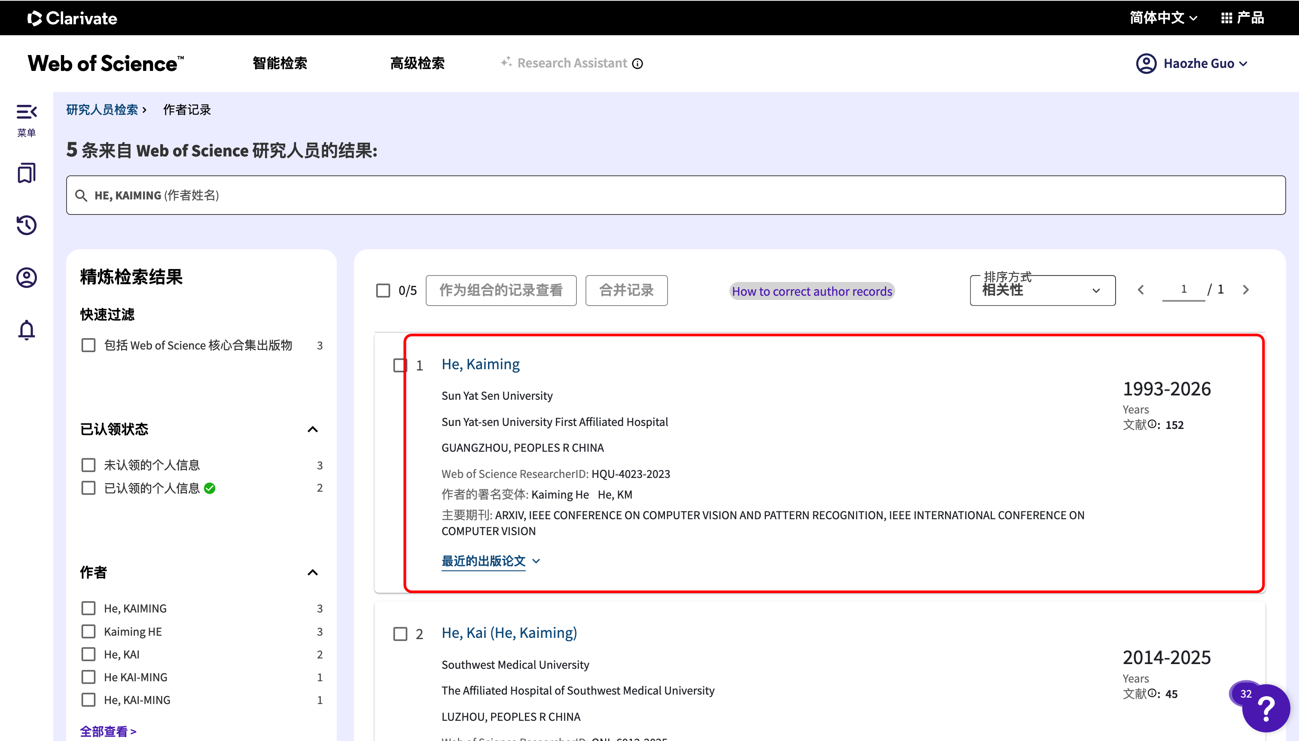Go to next results page arrow
The height and width of the screenshot is (741, 1299).
click(1246, 290)
